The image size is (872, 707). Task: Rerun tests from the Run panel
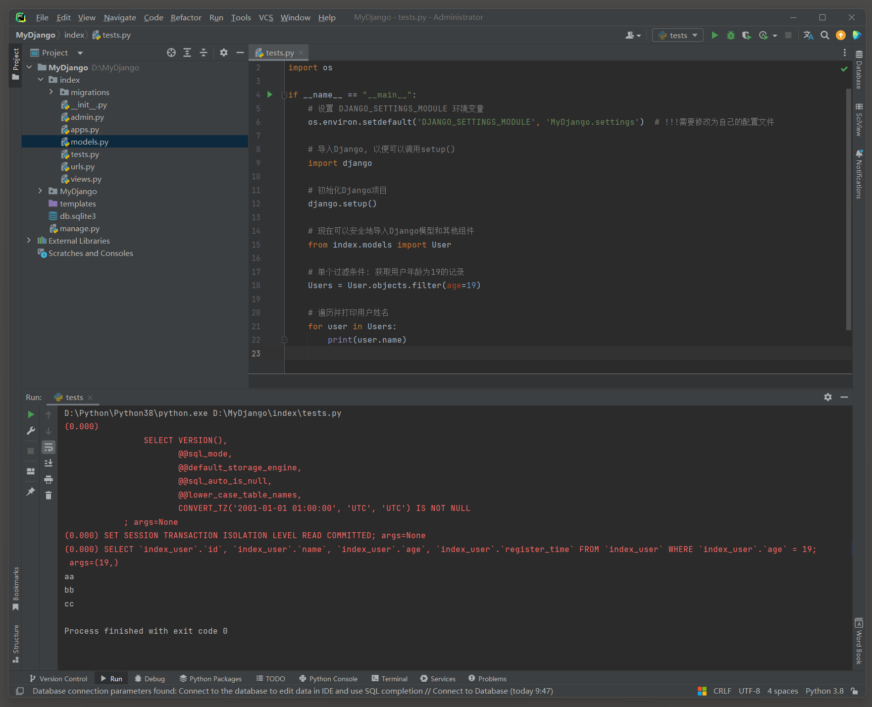click(x=31, y=414)
